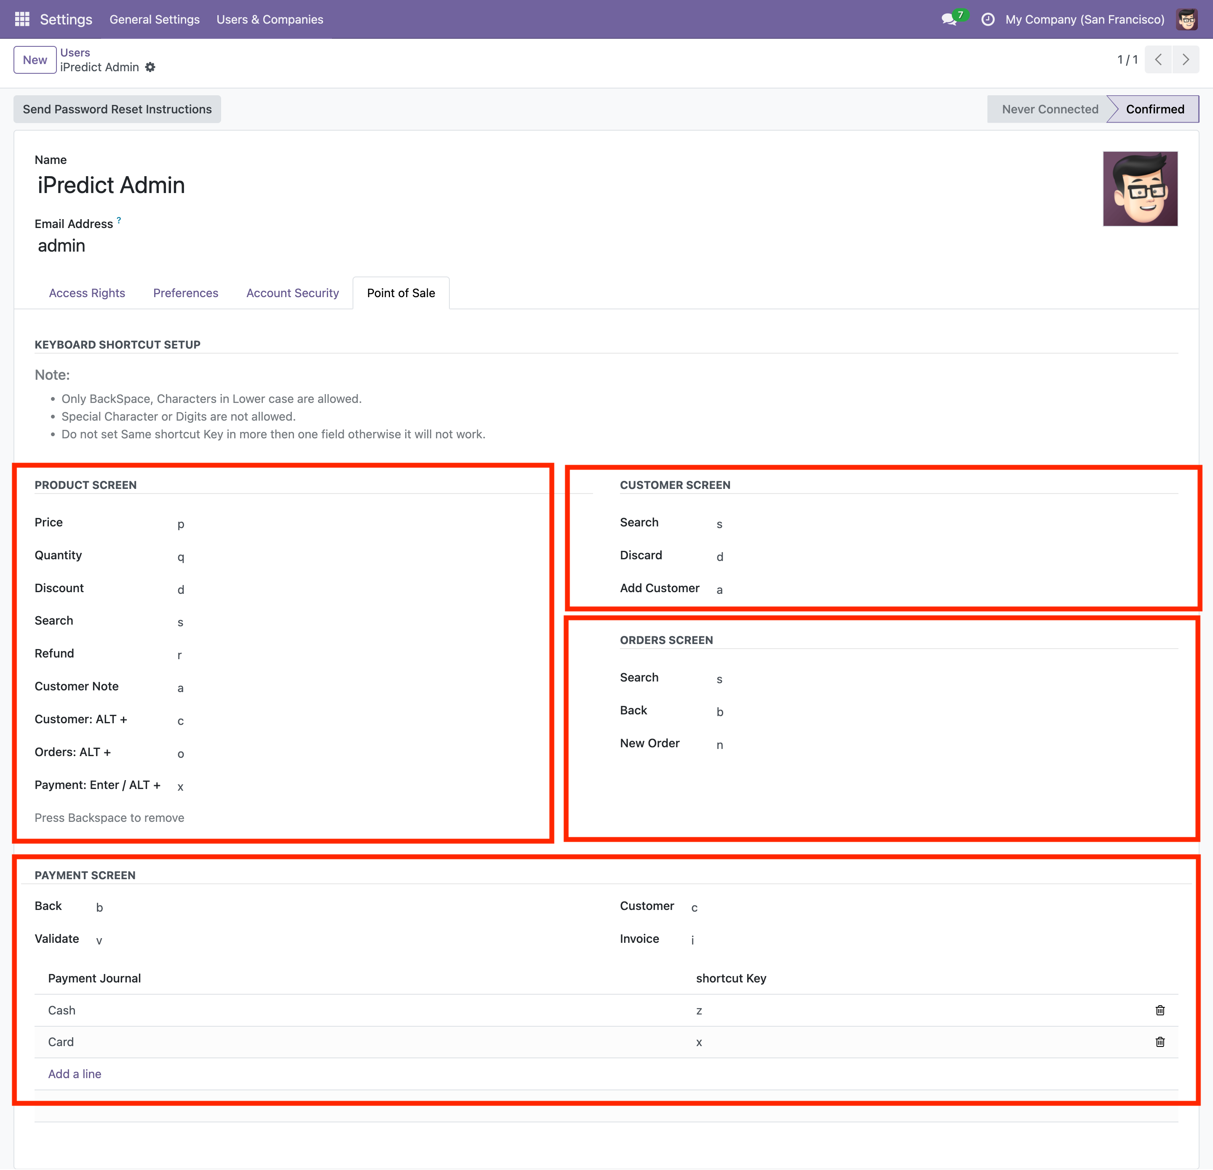Image resolution: width=1213 pixels, height=1170 pixels.
Task: Click Send Password Reset Instructions button
Action: 117,109
